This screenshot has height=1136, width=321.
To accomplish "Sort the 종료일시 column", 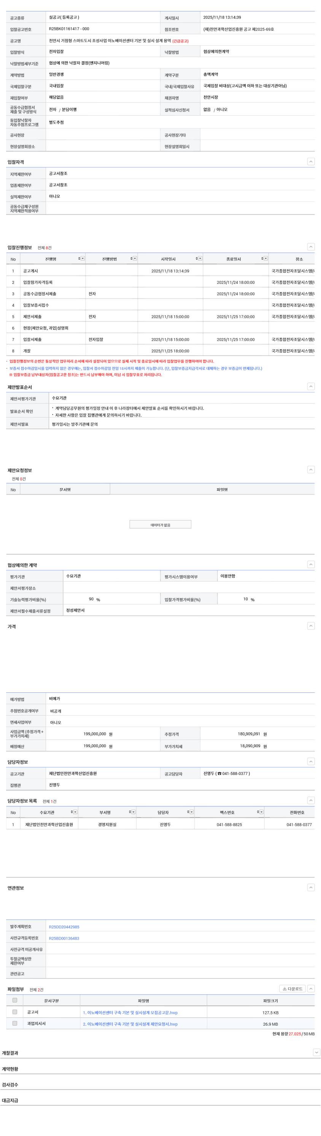I will [262, 259].
